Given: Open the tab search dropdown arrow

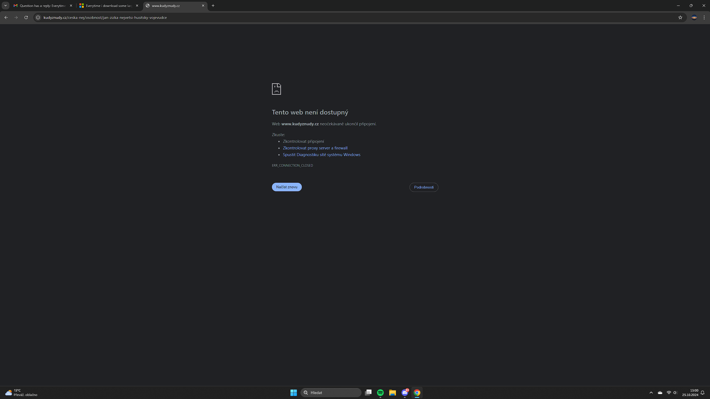Looking at the screenshot, I should click(6, 6).
